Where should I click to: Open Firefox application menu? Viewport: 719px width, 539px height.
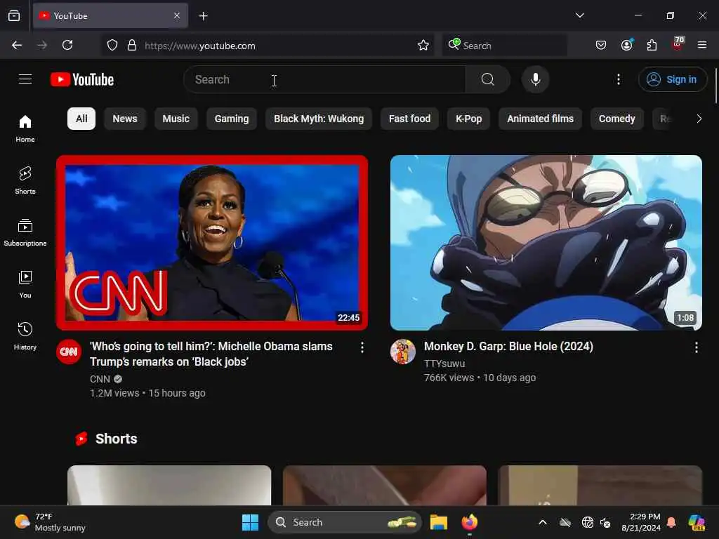(701, 45)
